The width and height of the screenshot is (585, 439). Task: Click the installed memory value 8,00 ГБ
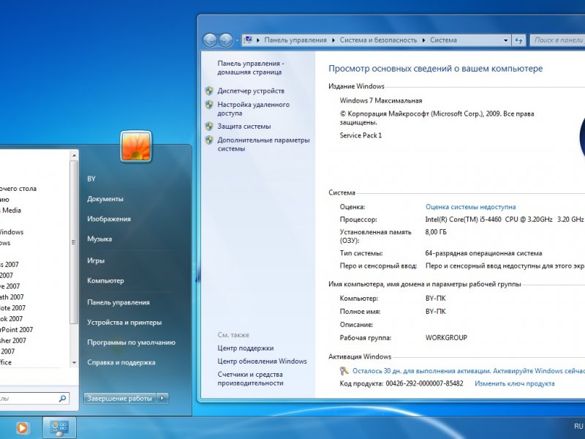click(436, 232)
